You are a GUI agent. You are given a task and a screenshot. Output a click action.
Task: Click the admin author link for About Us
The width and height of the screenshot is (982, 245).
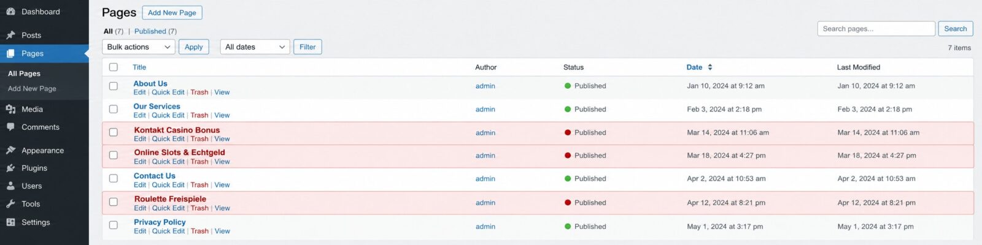[x=485, y=86]
